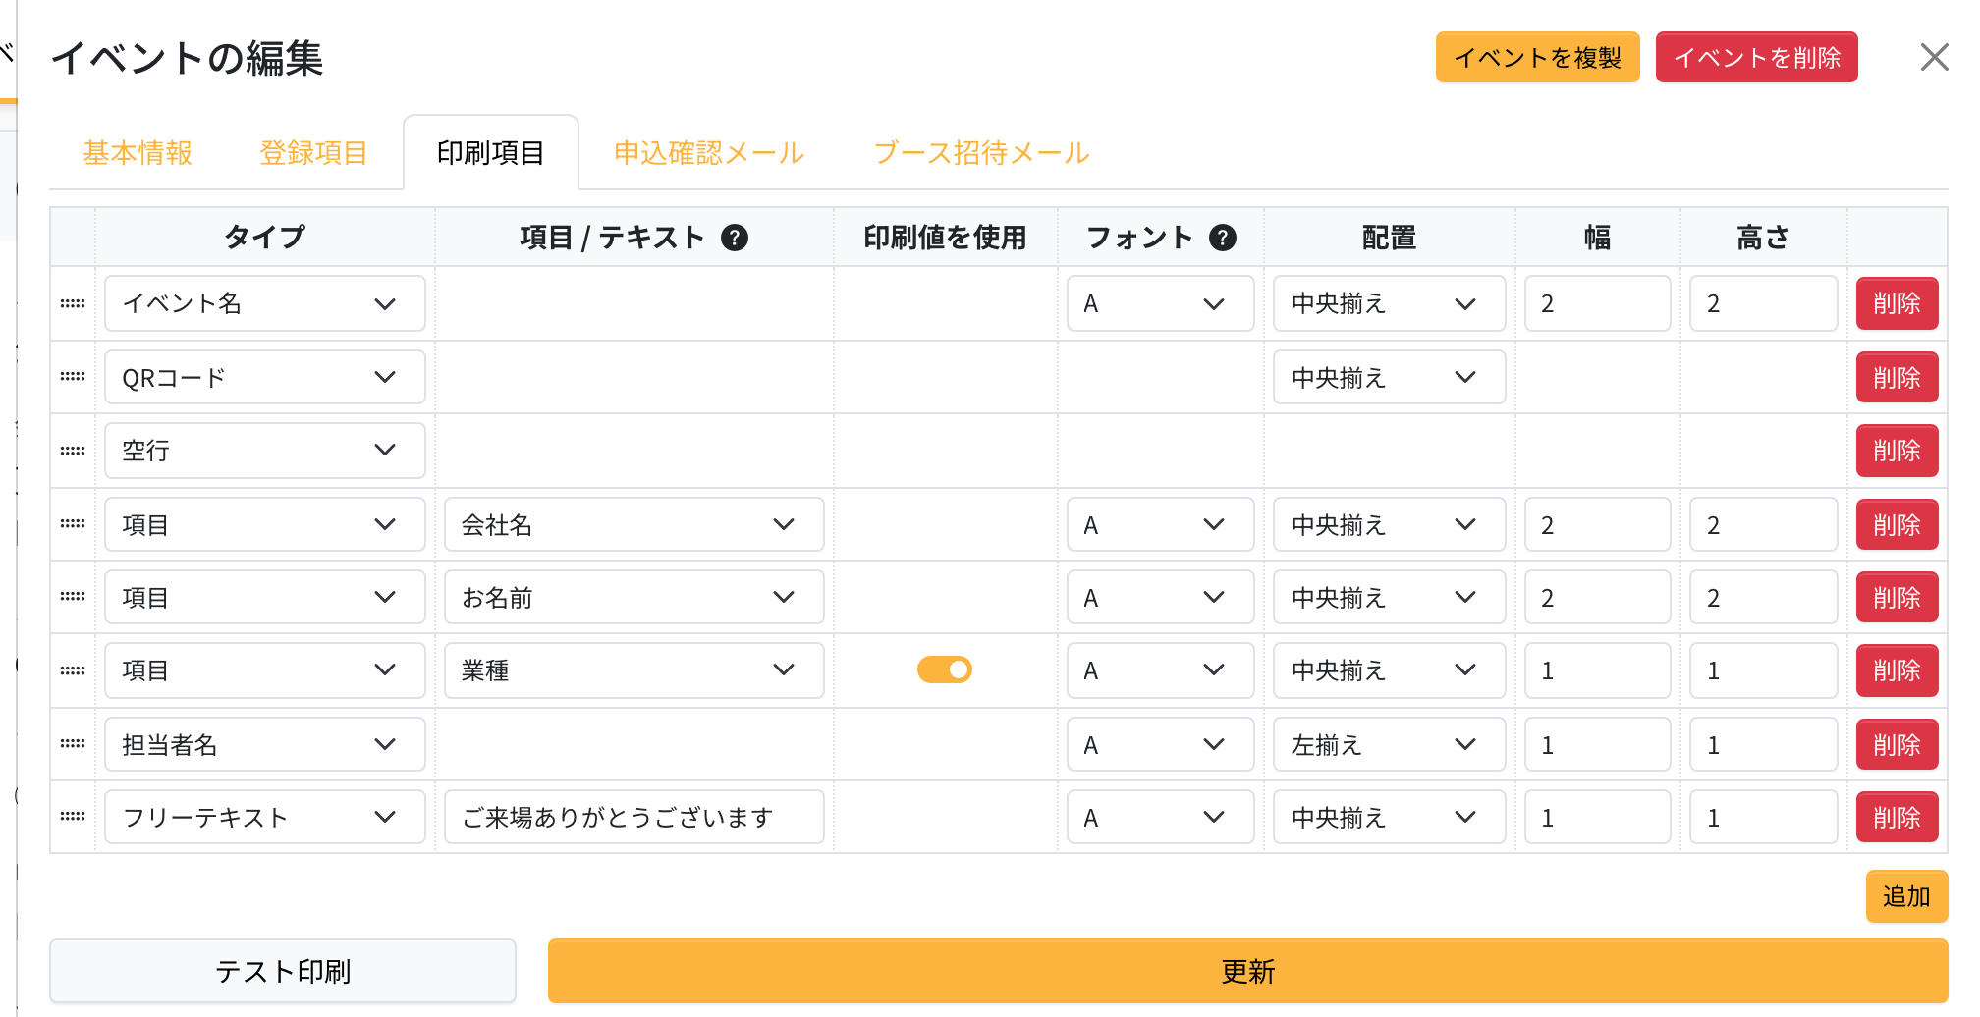Click the drag handle of the QRコード row
This screenshot has width=1980, height=1017.
click(73, 377)
